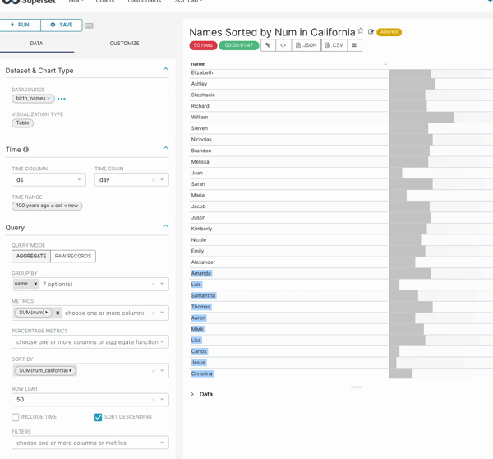Open the birth_names datasource dropdown
This screenshot has height=459, width=493.
click(x=33, y=99)
